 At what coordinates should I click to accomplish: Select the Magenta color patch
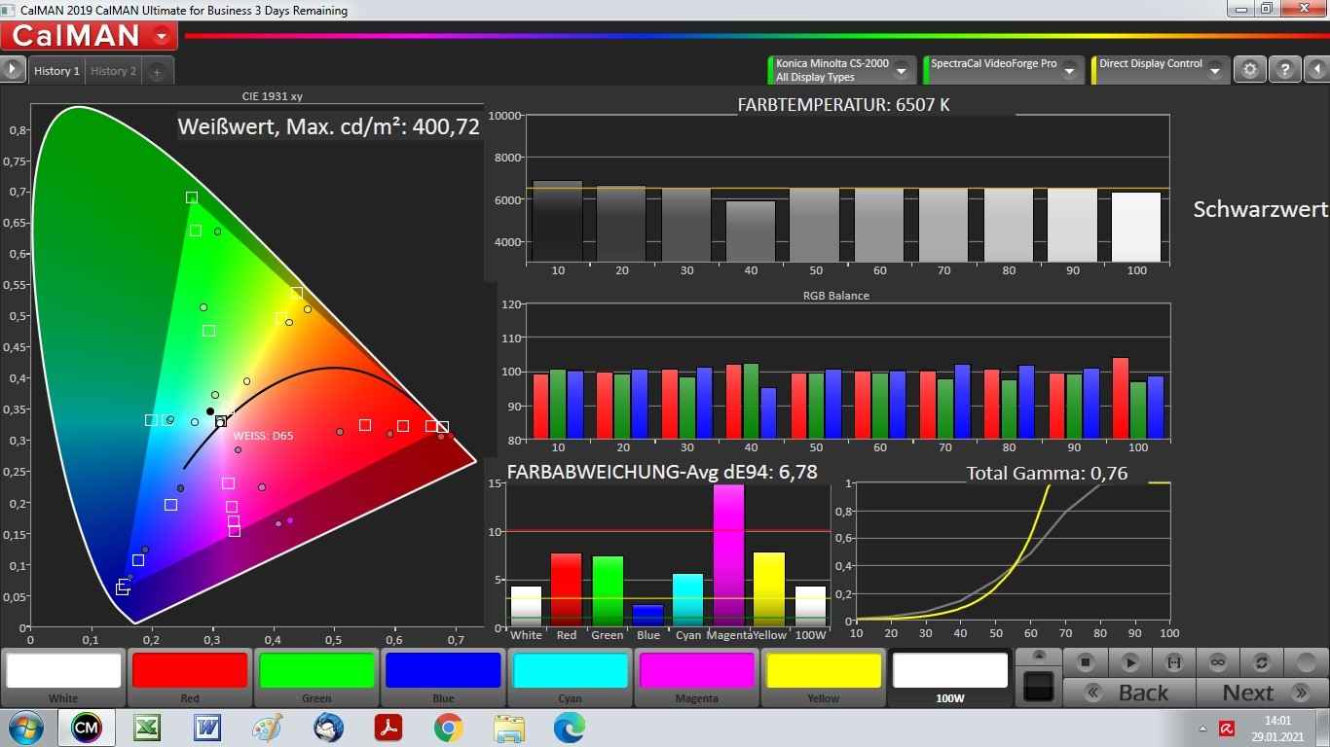click(696, 677)
